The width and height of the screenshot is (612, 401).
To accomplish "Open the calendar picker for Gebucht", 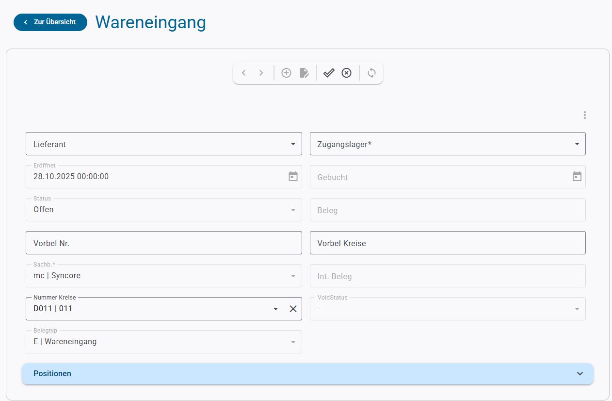I will 577,176.
